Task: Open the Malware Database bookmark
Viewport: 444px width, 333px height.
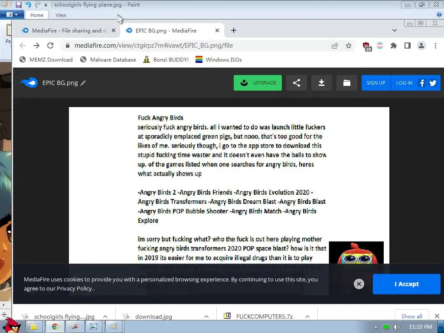Action: (x=108, y=60)
